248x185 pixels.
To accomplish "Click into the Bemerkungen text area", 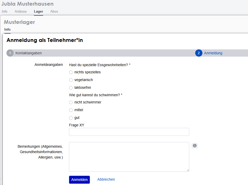I will coord(129,157).
